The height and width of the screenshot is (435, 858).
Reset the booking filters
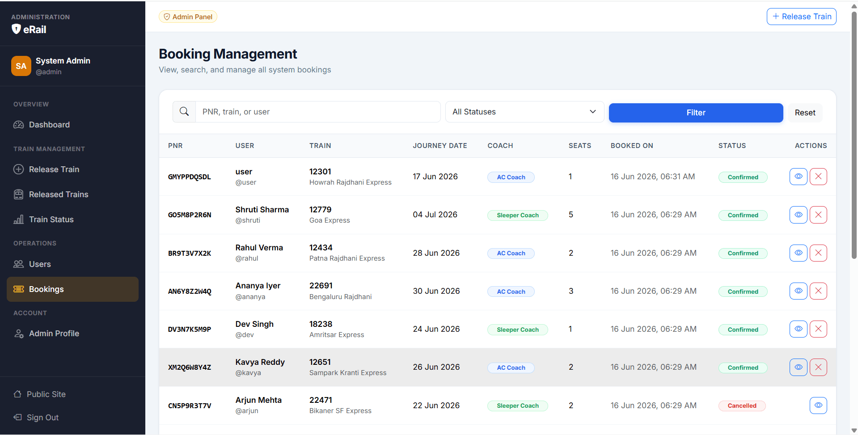click(805, 113)
